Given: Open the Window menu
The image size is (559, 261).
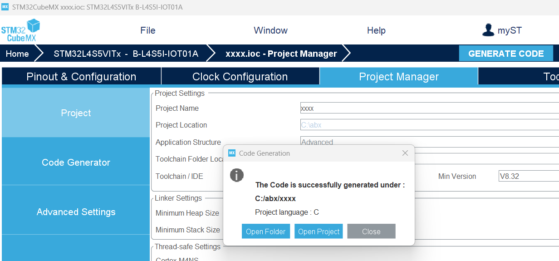Looking at the screenshot, I should tap(270, 30).
